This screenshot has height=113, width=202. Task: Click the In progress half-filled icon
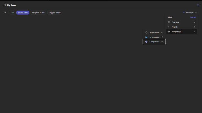146,37
